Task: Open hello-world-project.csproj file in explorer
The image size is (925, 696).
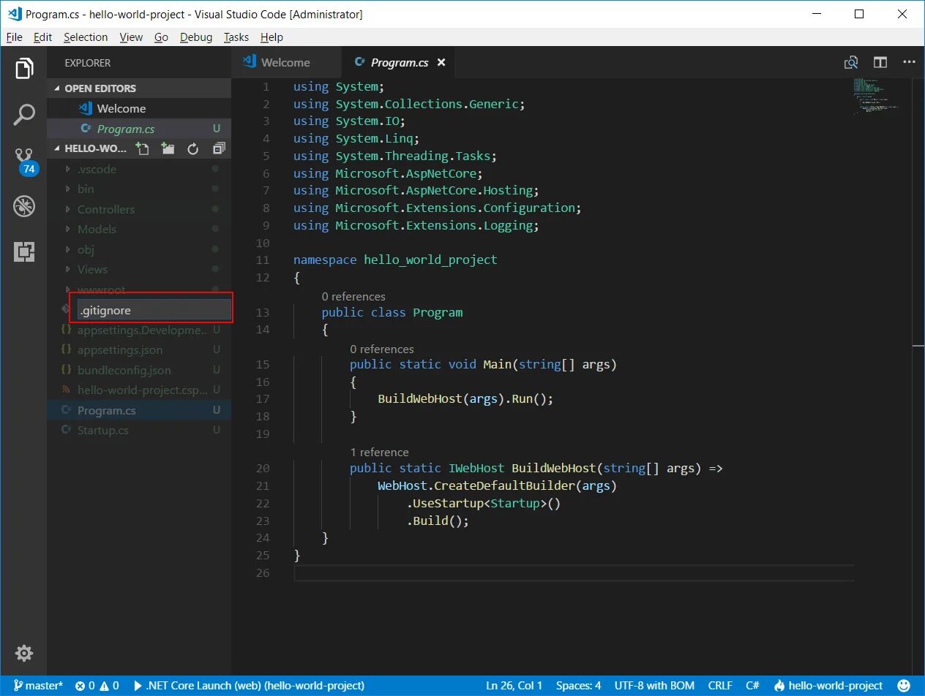Action: [x=139, y=390]
